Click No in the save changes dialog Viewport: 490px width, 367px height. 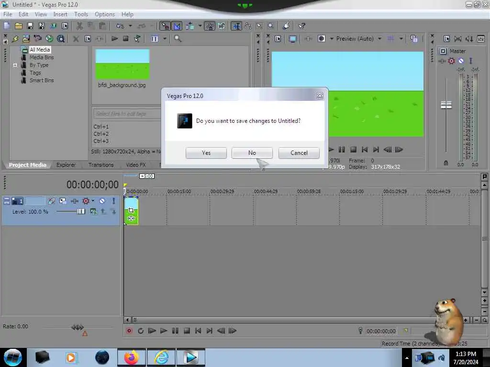[x=252, y=153]
